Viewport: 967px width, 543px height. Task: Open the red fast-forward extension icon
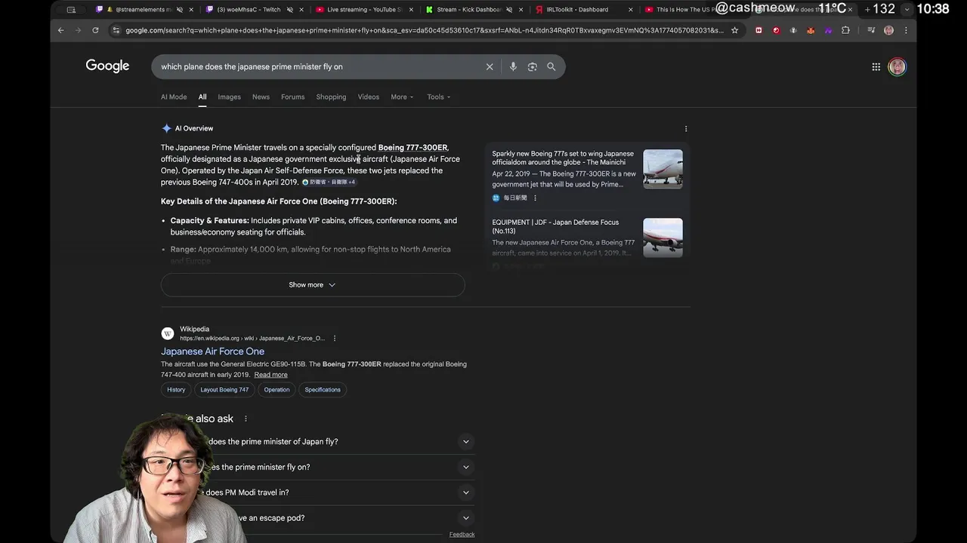pos(758,30)
